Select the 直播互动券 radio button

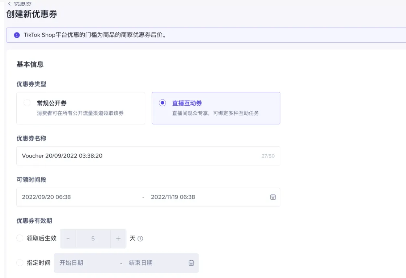[x=162, y=103]
